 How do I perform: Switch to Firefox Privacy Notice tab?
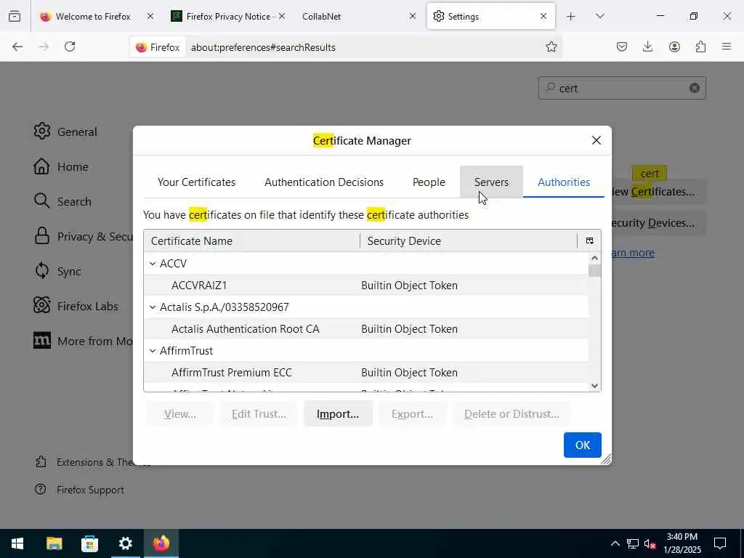pyautogui.click(x=227, y=17)
